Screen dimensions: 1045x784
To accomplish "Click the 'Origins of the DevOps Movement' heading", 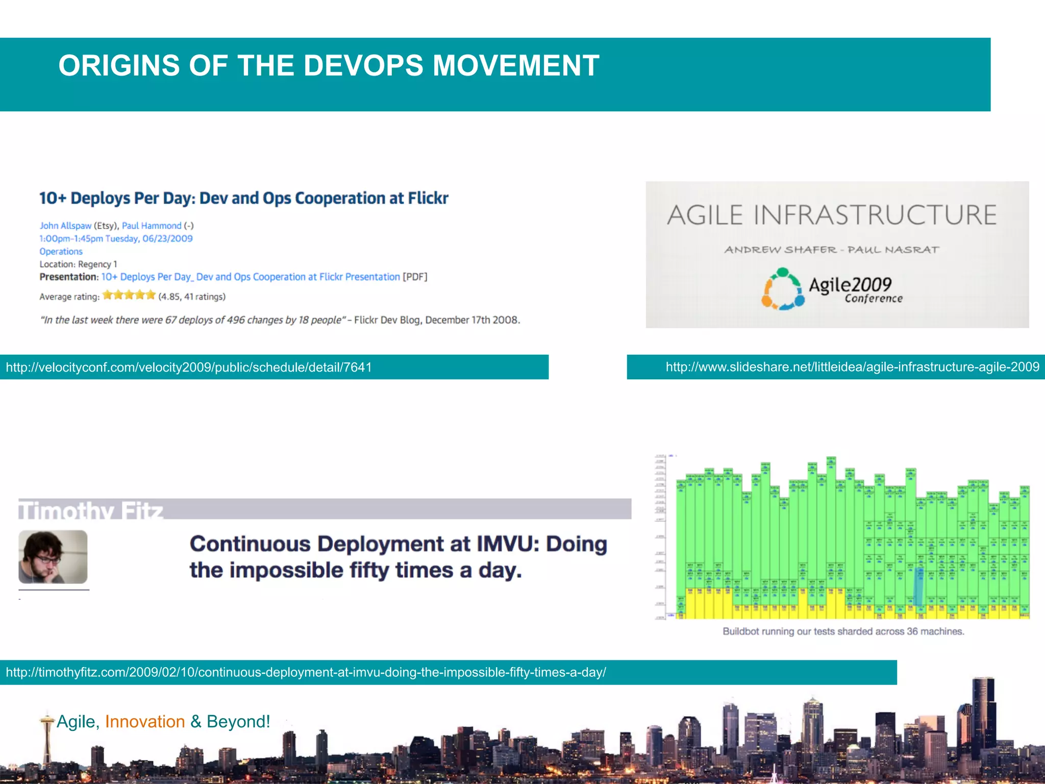I will (x=329, y=66).
